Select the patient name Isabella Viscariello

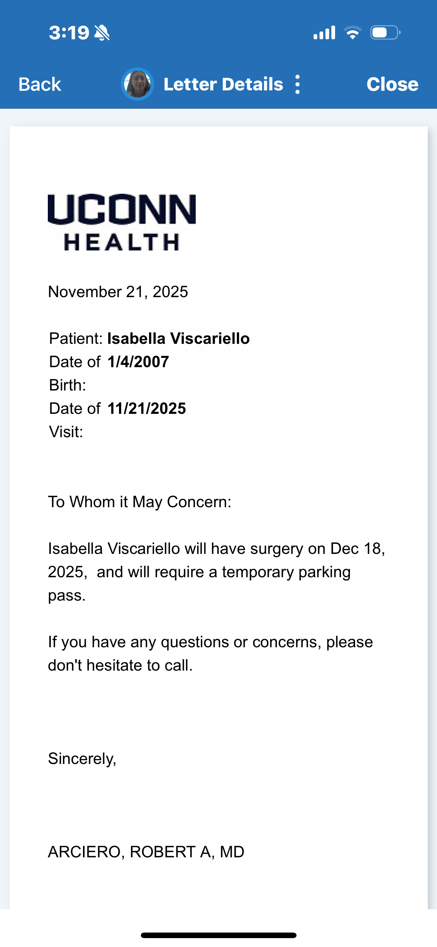click(178, 339)
